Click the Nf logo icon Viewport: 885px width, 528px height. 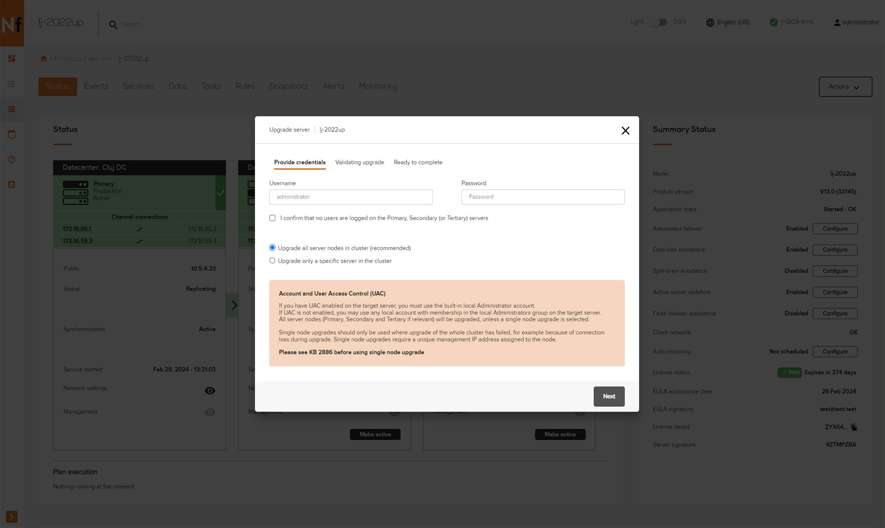[x=12, y=23]
